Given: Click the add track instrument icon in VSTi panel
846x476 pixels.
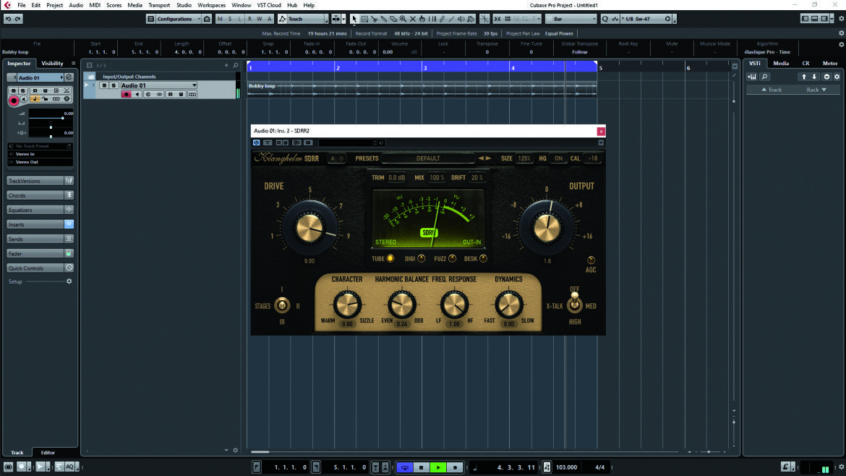Looking at the screenshot, I should [751, 77].
